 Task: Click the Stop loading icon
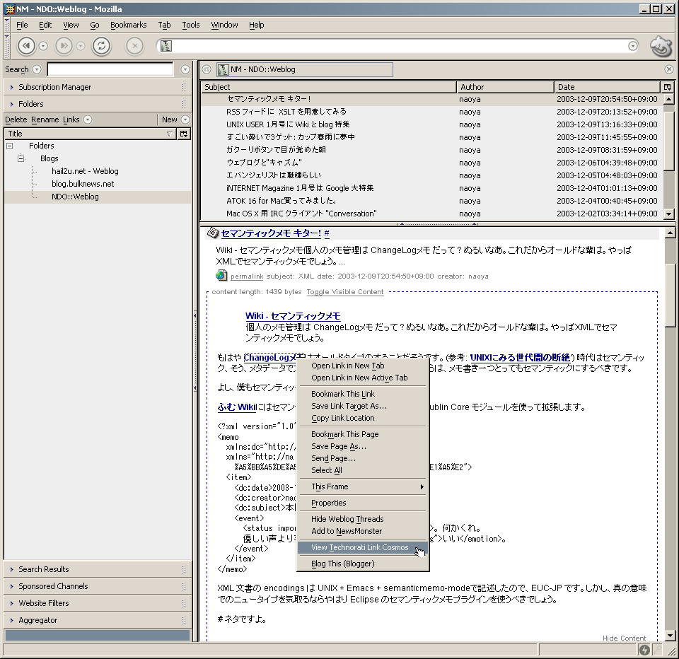click(134, 46)
